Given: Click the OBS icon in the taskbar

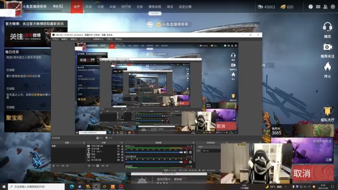Looking at the screenshot, I should click(x=96, y=187).
